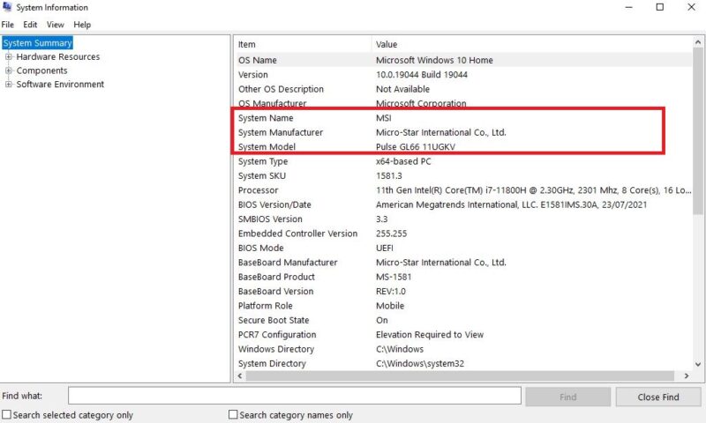Click the vertical scrollbar up arrow
706x423 pixels.
(698, 42)
